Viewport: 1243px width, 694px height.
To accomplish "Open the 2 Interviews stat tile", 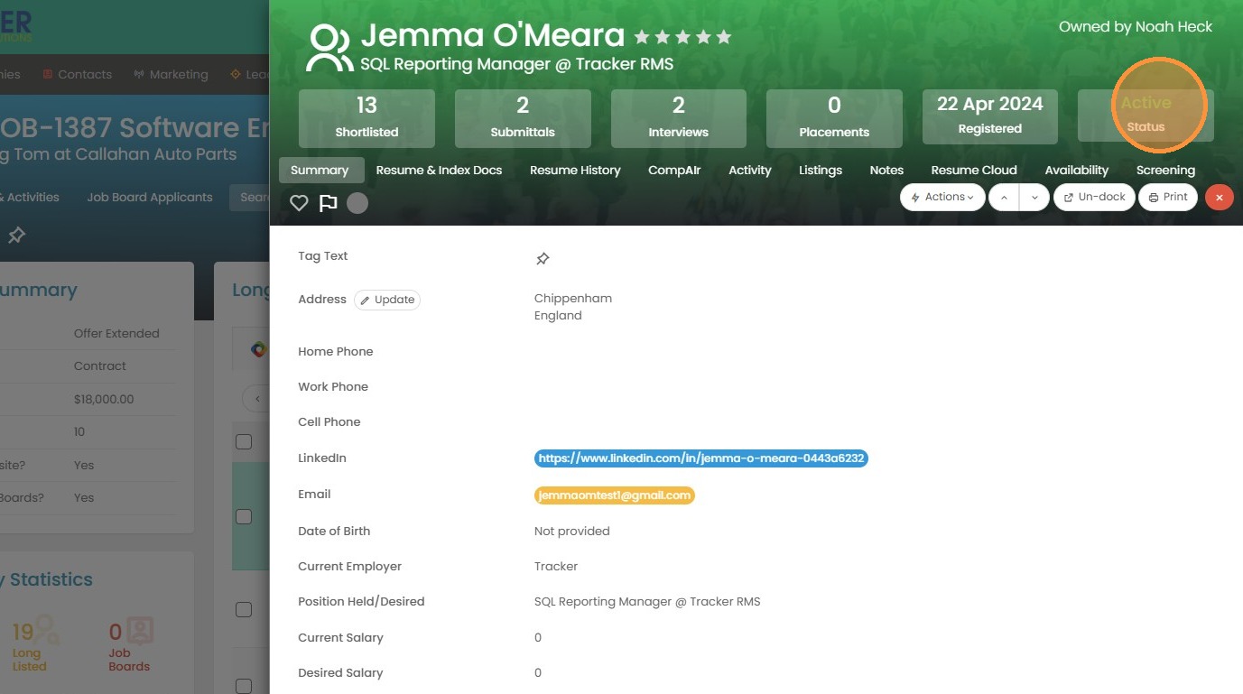I will (x=679, y=118).
